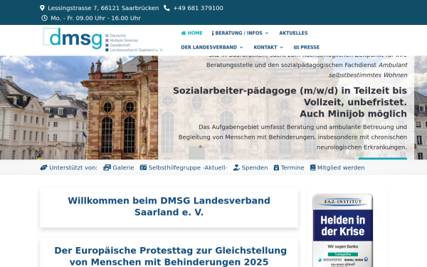Click the donate hand icon before Spenden
Screen dimensions: 427x267
tap(236, 167)
